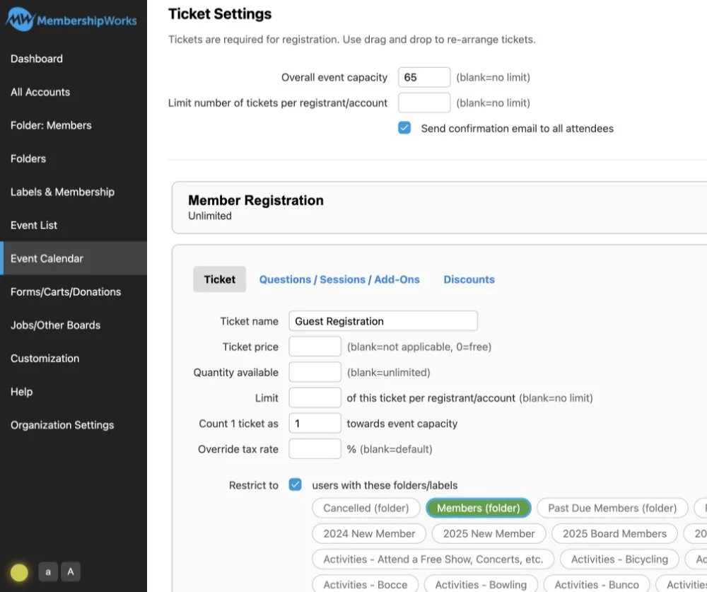
Task: Go to Labels & Membership
Action: pos(62,192)
